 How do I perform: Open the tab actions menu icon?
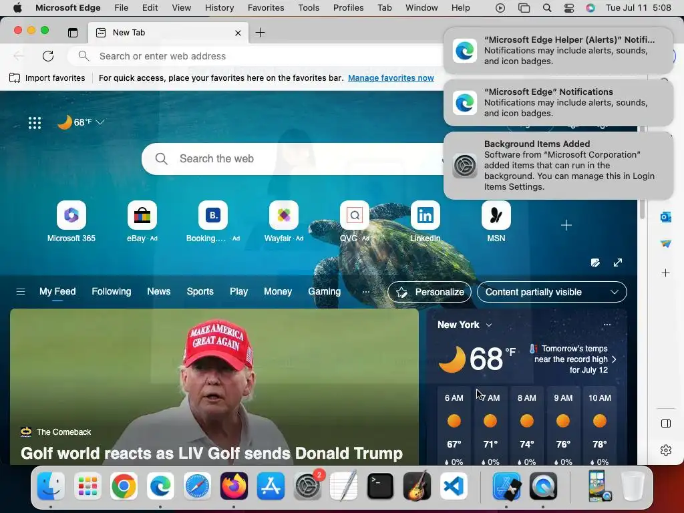(72, 32)
